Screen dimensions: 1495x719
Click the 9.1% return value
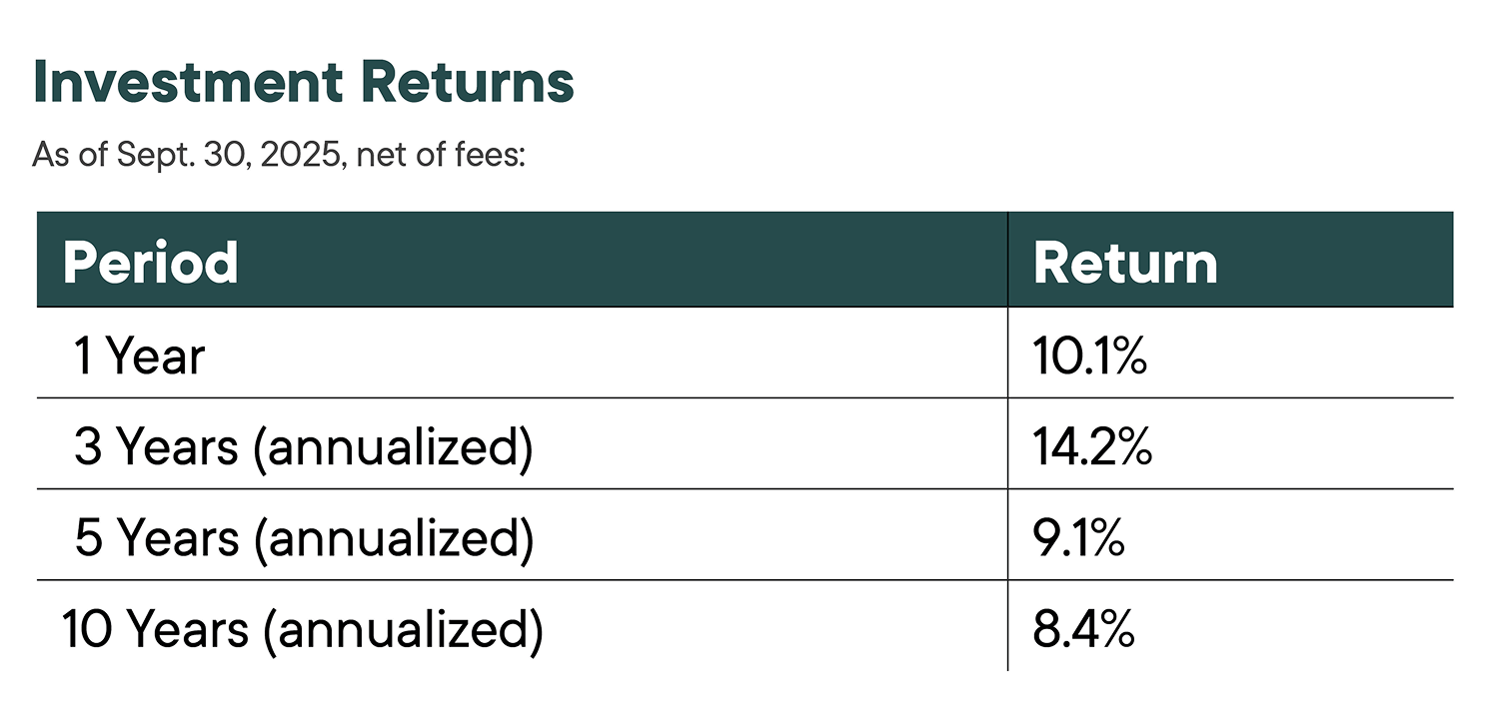tap(1079, 537)
